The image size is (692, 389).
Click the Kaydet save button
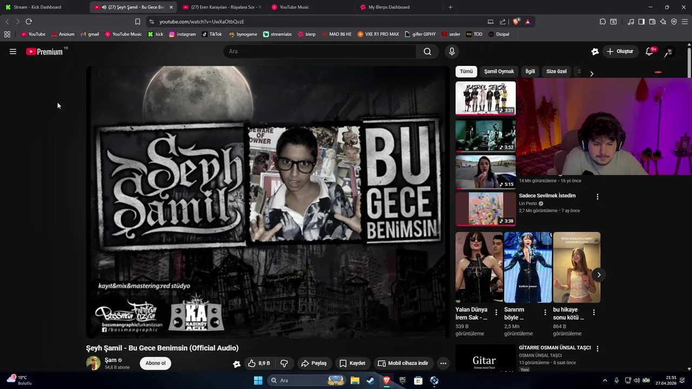[352, 363]
